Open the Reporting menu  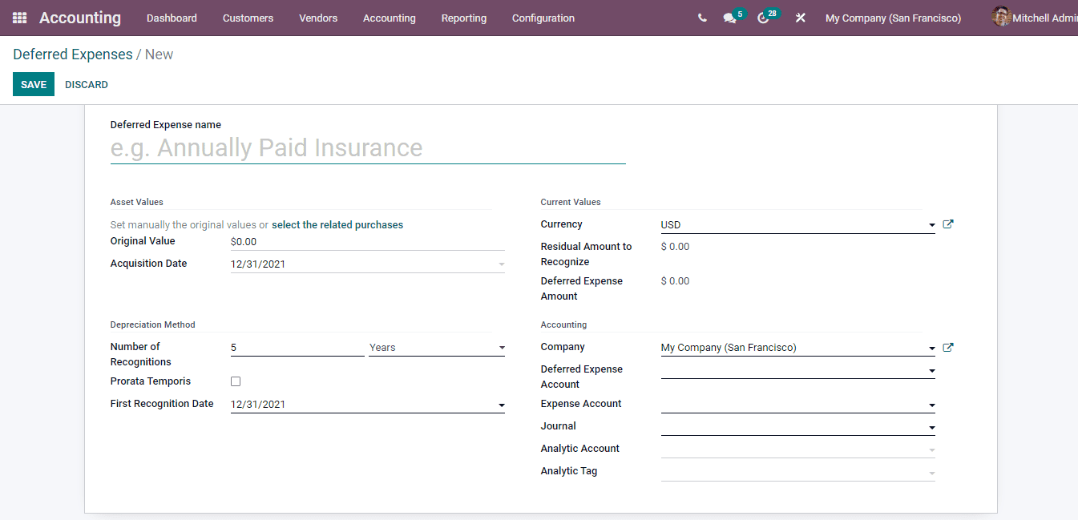[x=463, y=17]
